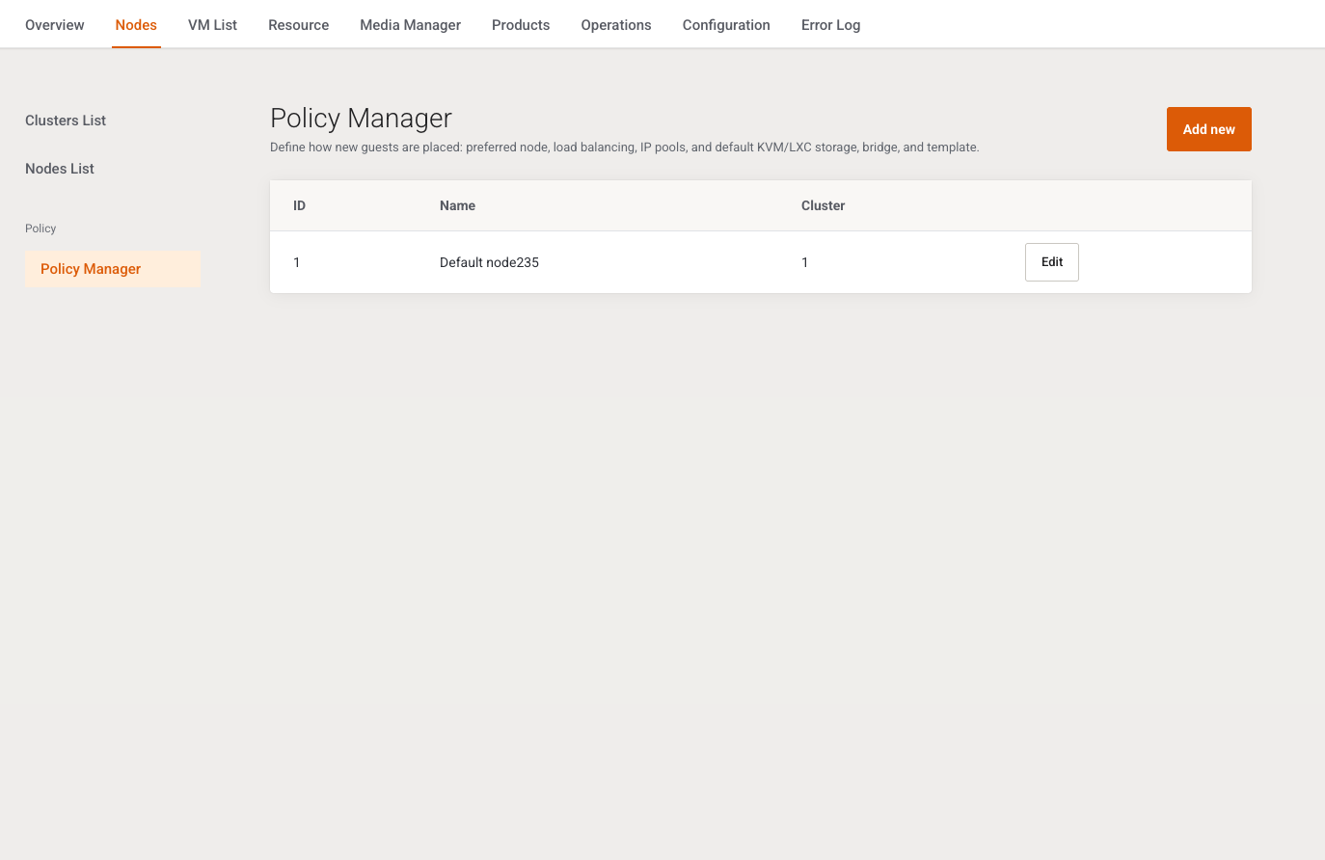Viewport: 1325px width, 860px height.
Task: Select the Default node235 name cell
Action: (x=489, y=262)
